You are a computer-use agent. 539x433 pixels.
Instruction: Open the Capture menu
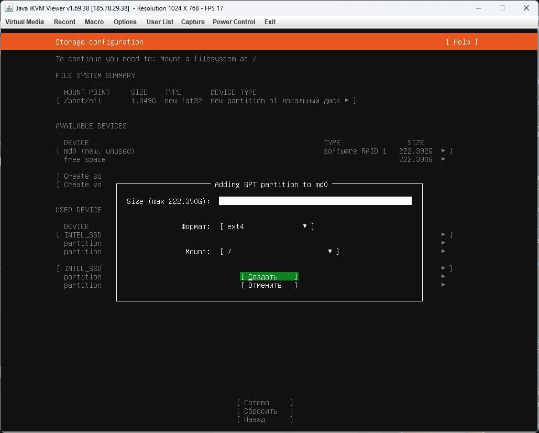(x=193, y=22)
